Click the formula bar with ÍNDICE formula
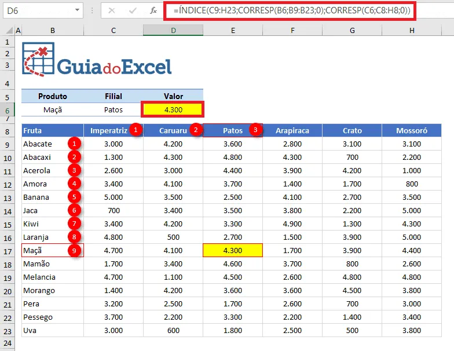The image size is (454, 351). (x=290, y=10)
